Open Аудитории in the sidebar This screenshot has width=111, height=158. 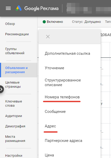[x=13, y=116]
